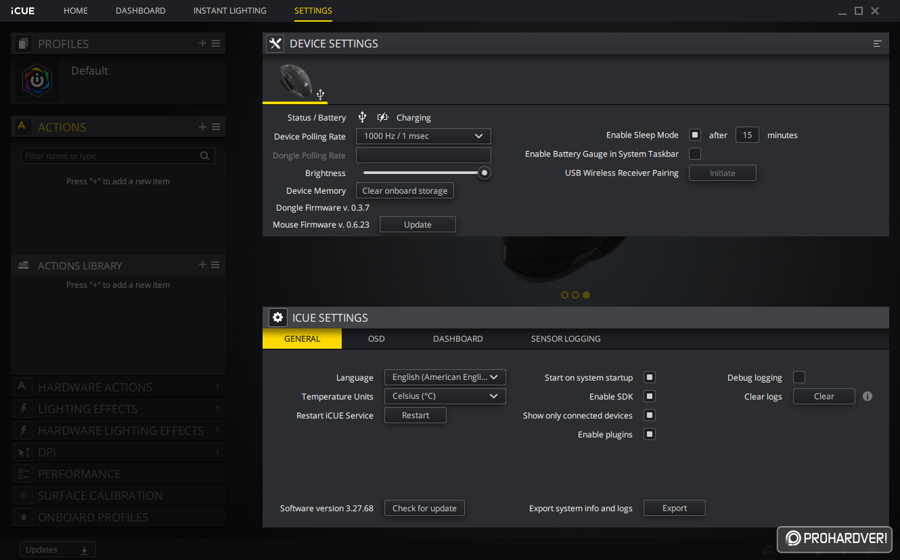
Task: Click the Surface Calibration icon
Action: pyautogui.click(x=24, y=495)
